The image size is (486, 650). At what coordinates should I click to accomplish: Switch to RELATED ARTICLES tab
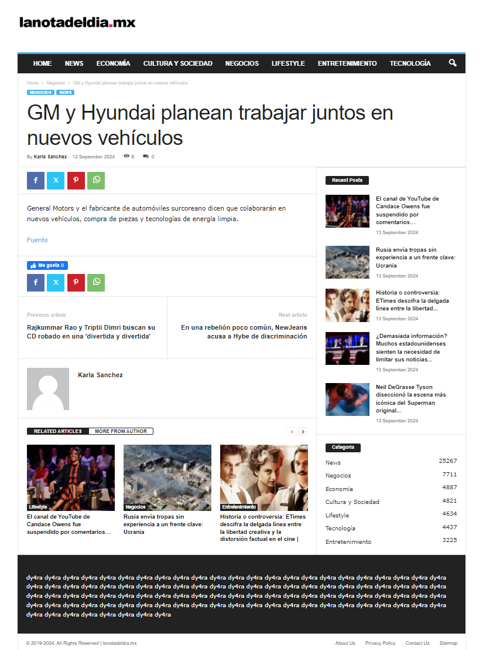pos(58,431)
